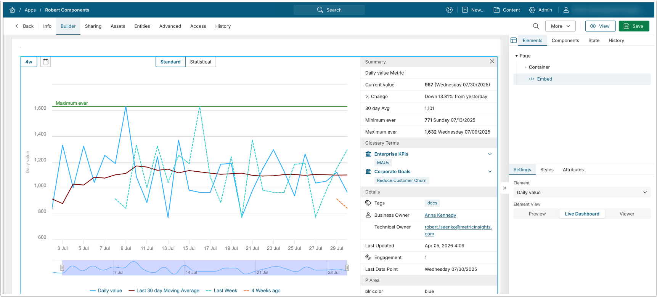657x297 pixels.
Task: Click the Save button
Action: coord(634,26)
